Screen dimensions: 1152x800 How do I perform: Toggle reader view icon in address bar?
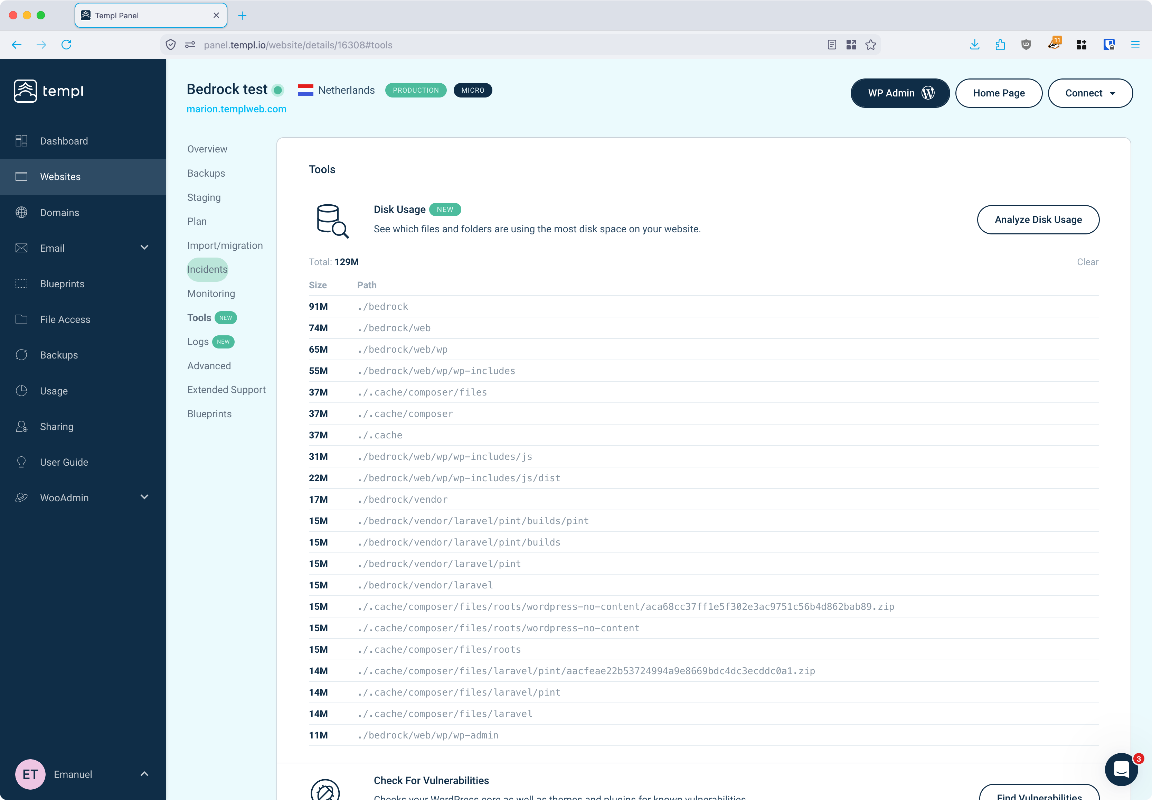(831, 45)
